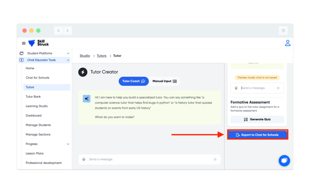Click Generate Quiz button

pyautogui.click(x=257, y=119)
